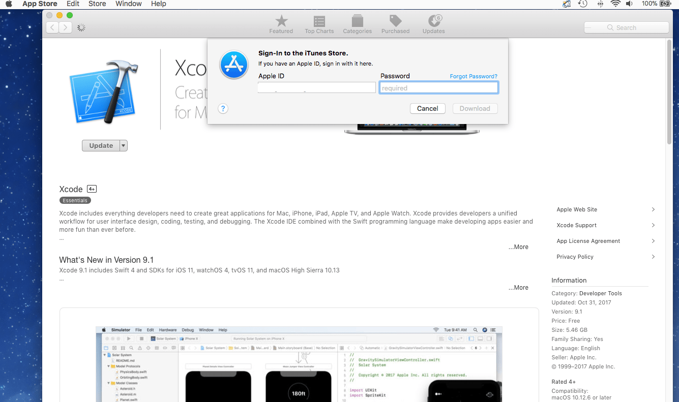Screen dimensions: 679x402
Task: Open the Top Charts tab
Action: (319, 24)
